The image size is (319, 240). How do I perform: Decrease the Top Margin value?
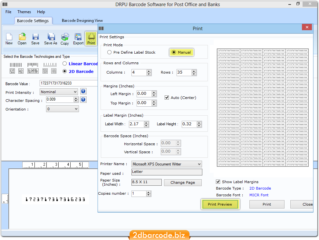click(x=154, y=105)
